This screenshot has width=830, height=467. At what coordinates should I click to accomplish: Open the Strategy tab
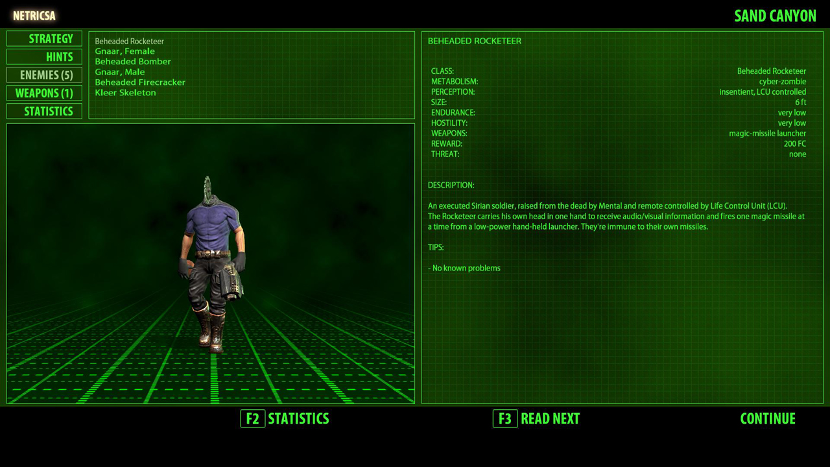tap(44, 38)
